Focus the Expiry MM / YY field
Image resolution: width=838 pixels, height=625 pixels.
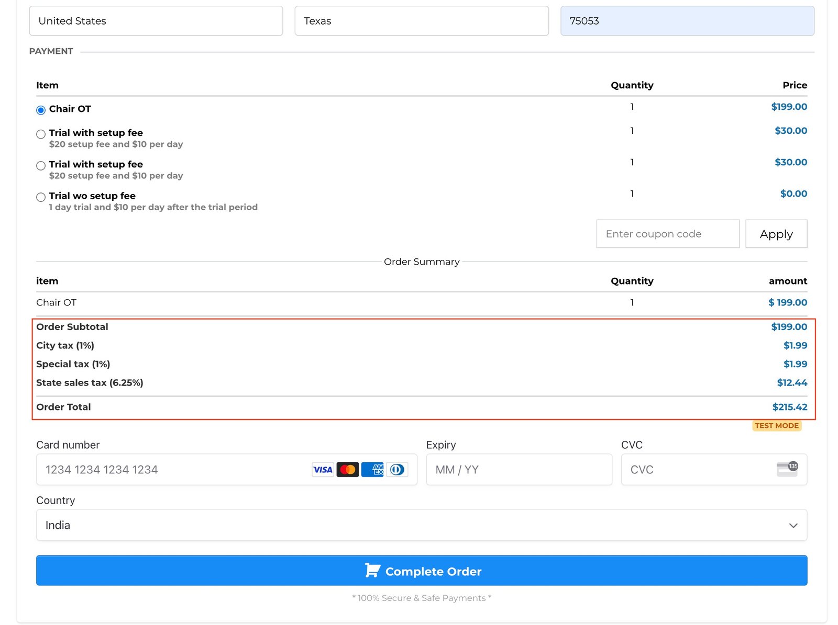(519, 470)
